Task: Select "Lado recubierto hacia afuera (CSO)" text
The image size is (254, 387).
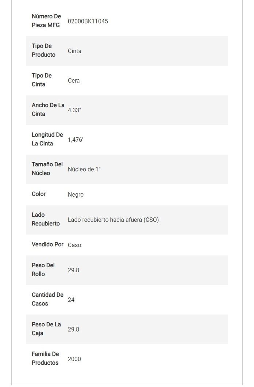Action: tap(113, 220)
